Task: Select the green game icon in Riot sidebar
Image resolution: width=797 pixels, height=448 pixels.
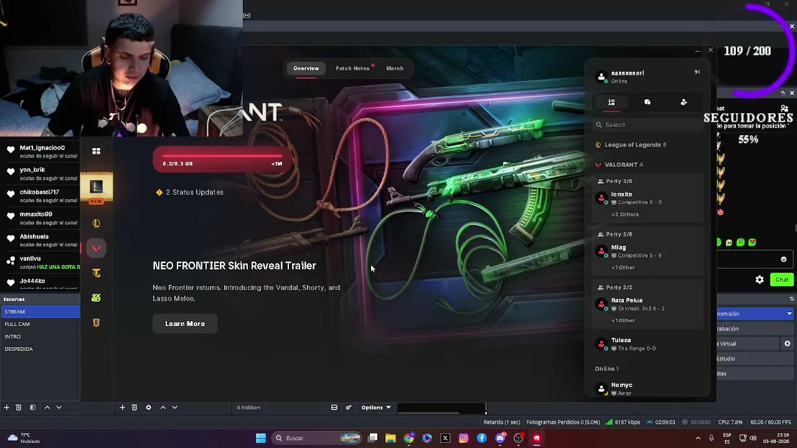Action: point(96,298)
